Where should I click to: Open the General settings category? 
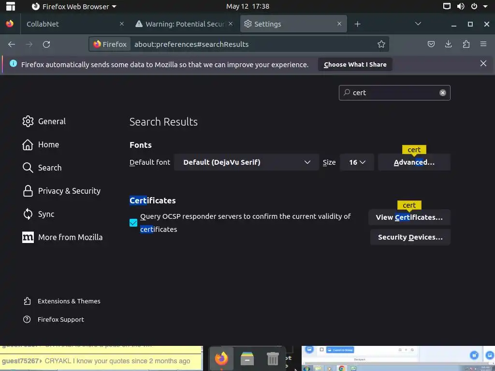click(44, 121)
